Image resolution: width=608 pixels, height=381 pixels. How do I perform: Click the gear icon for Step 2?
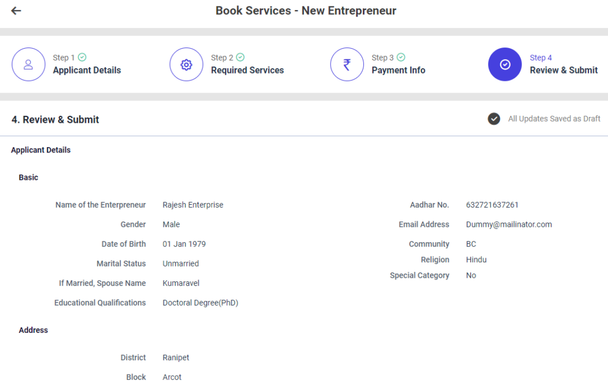pyautogui.click(x=186, y=65)
